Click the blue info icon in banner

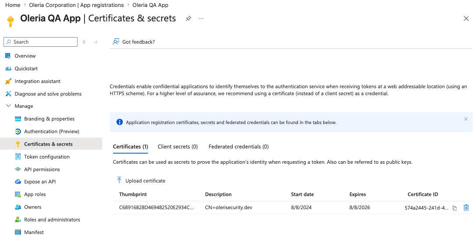120,122
